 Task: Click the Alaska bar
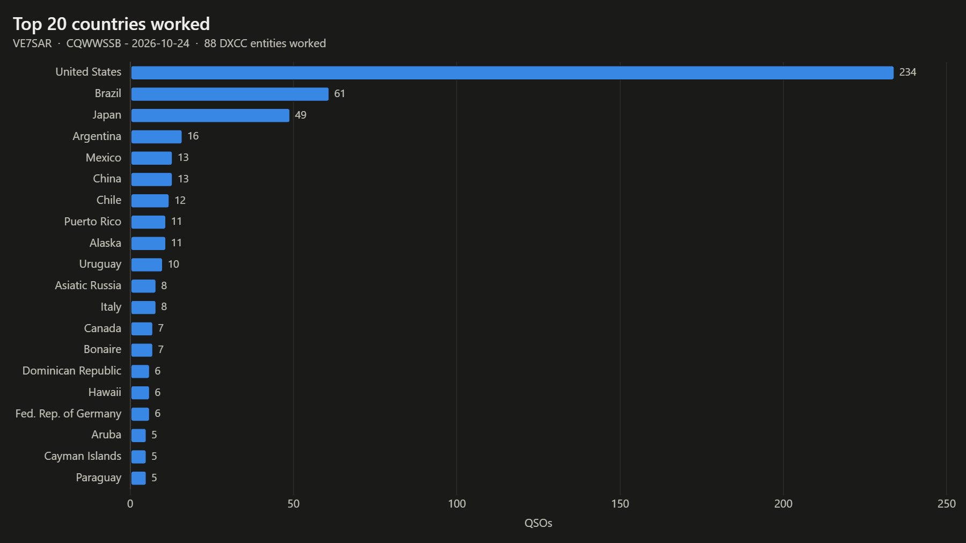(148, 243)
